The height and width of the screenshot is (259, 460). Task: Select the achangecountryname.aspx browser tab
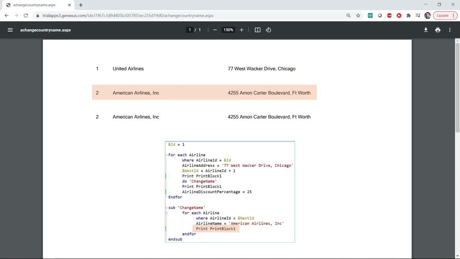coord(38,5)
